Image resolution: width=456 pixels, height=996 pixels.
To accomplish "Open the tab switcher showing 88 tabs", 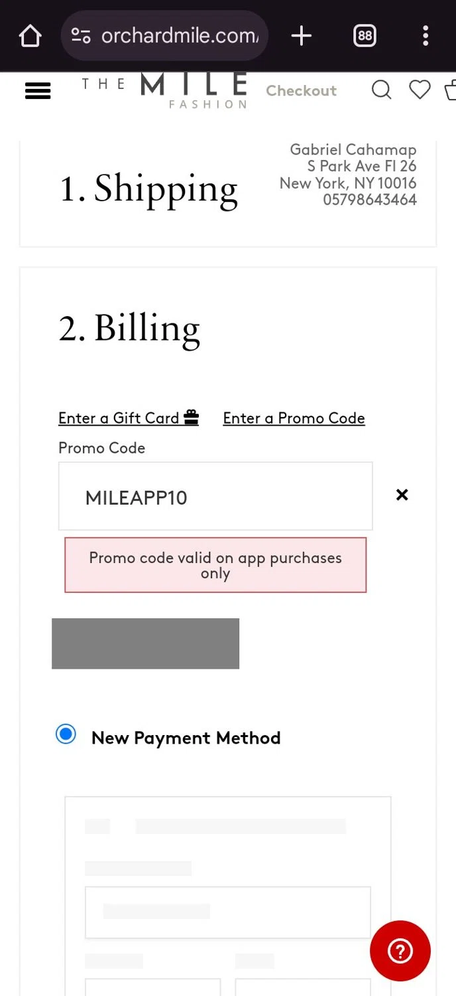I will point(365,36).
